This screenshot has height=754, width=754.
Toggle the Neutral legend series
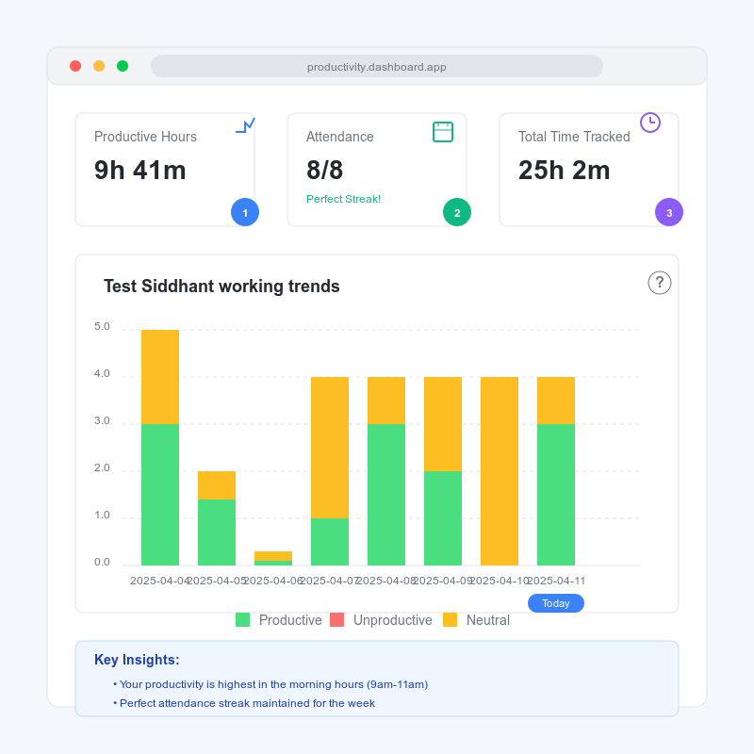pos(476,620)
